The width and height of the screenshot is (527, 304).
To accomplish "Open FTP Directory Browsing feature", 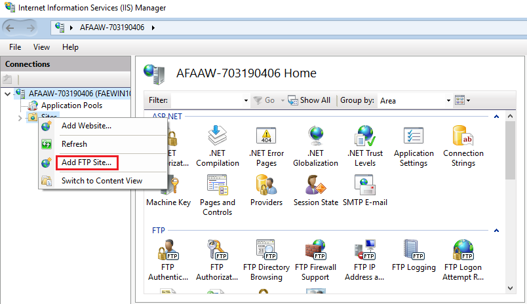I will (267, 260).
